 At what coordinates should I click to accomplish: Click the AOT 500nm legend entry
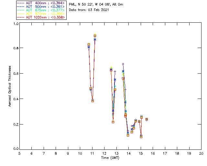(x=41, y=6)
